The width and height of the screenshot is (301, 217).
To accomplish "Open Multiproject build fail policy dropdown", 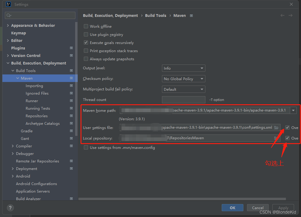I will click(x=183, y=90).
